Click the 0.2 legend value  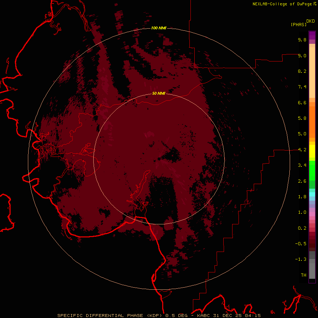coord(302,228)
